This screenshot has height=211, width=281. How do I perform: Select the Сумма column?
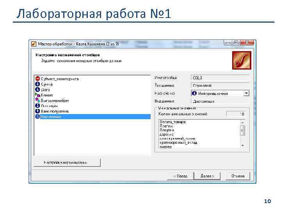[x=46, y=84]
